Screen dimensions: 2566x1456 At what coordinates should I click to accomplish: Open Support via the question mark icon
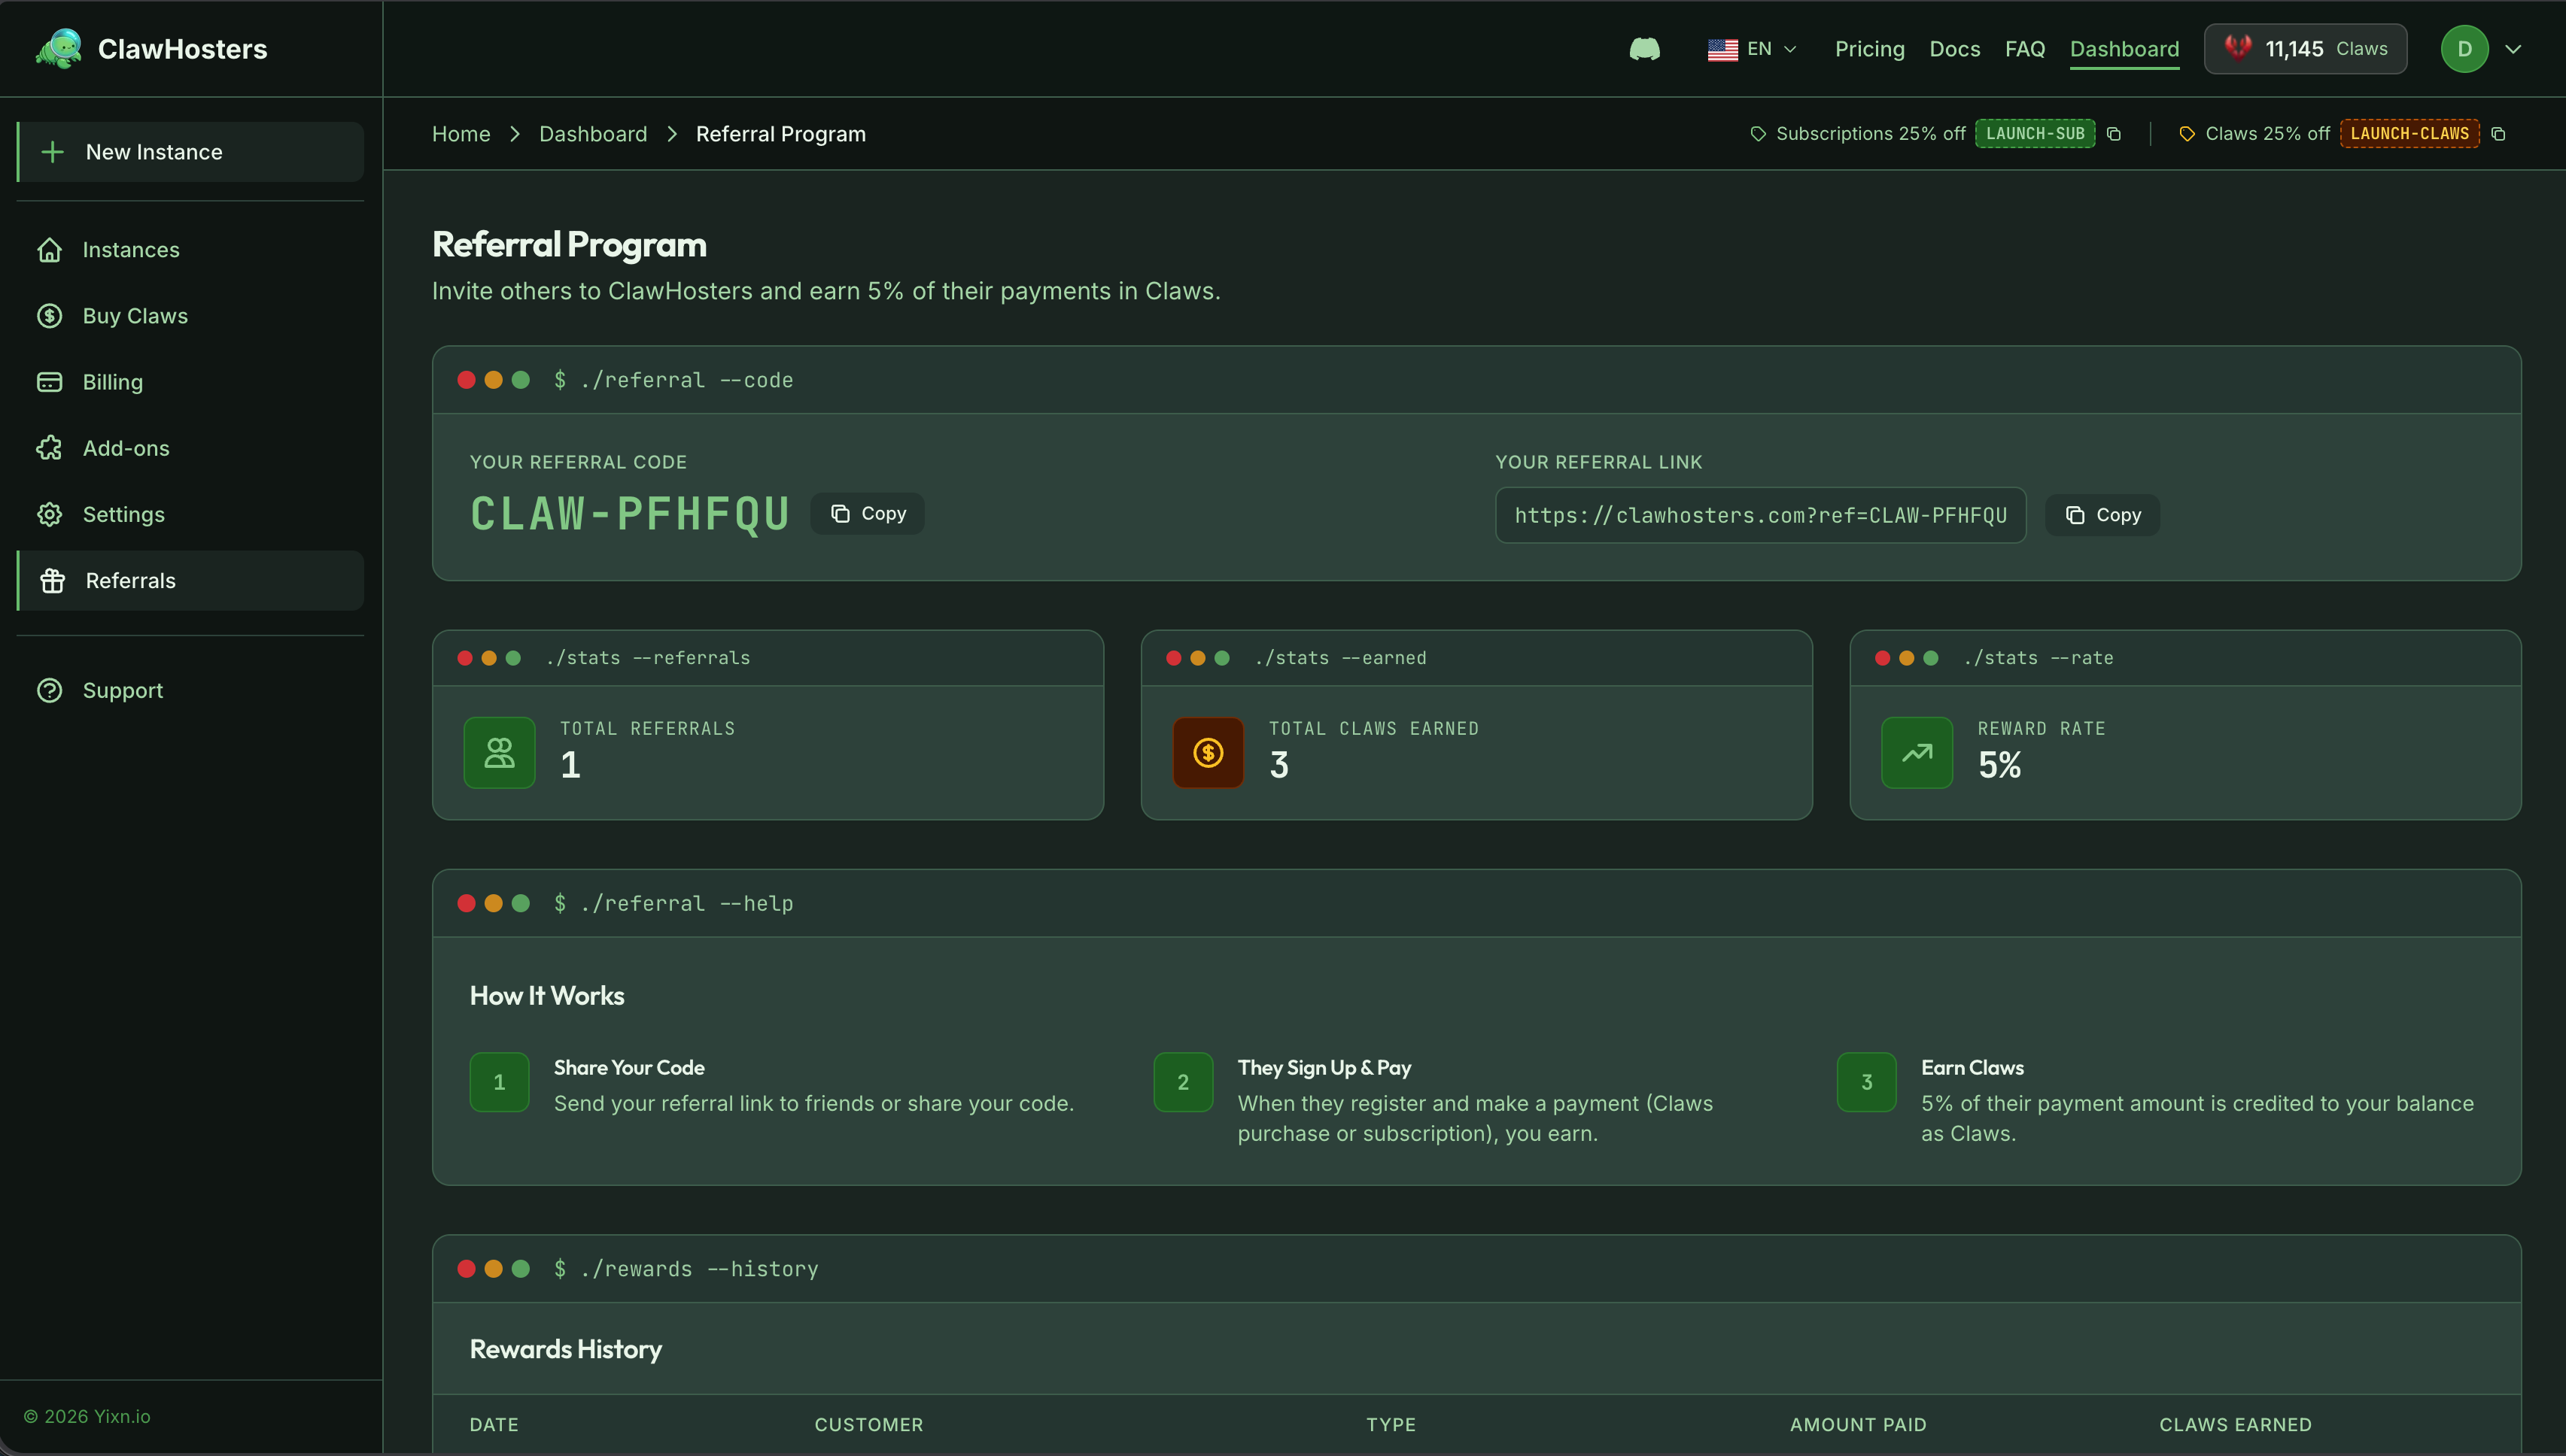[x=51, y=690]
